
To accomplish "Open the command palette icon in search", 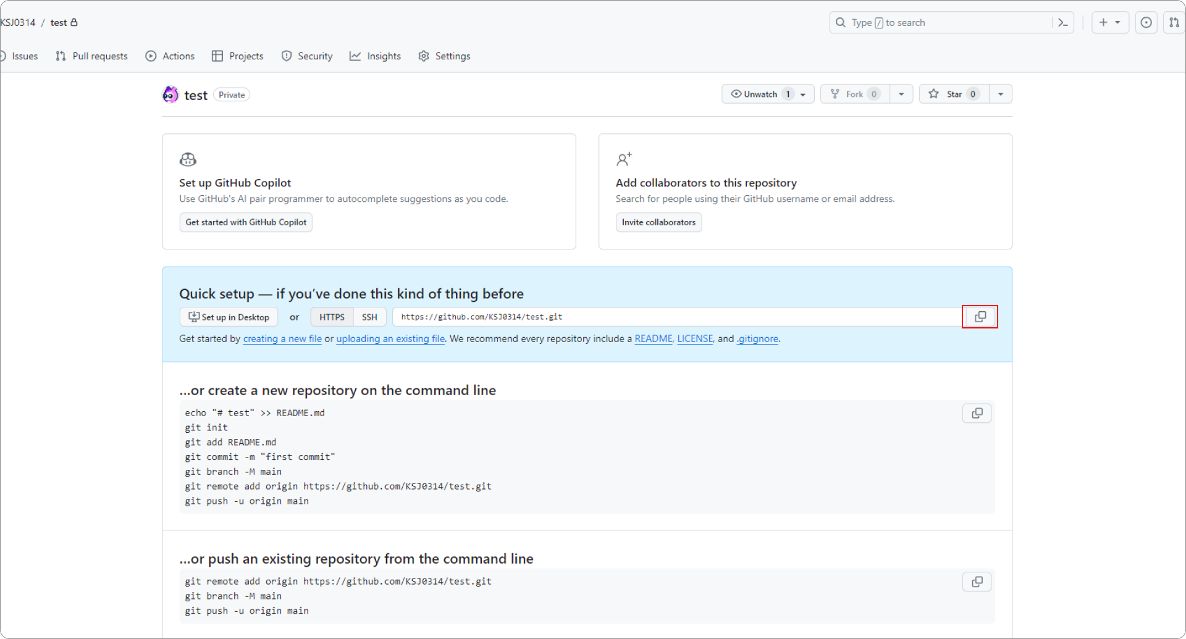I will (x=1062, y=23).
